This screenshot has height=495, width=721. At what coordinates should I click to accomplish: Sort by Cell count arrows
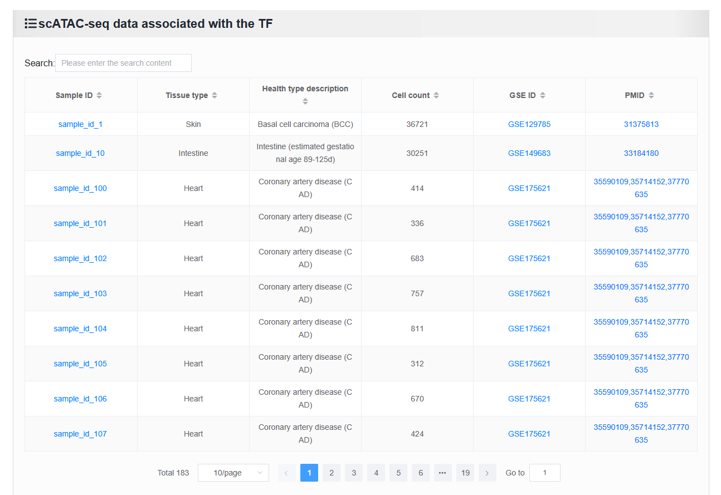tap(436, 95)
